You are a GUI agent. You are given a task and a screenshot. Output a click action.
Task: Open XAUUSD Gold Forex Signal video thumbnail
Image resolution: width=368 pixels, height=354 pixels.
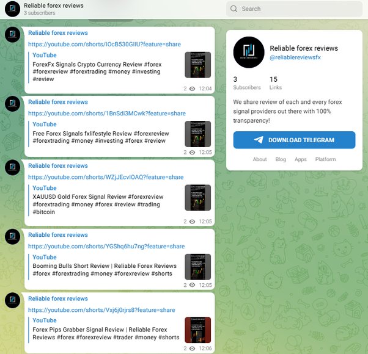tap(198, 198)
